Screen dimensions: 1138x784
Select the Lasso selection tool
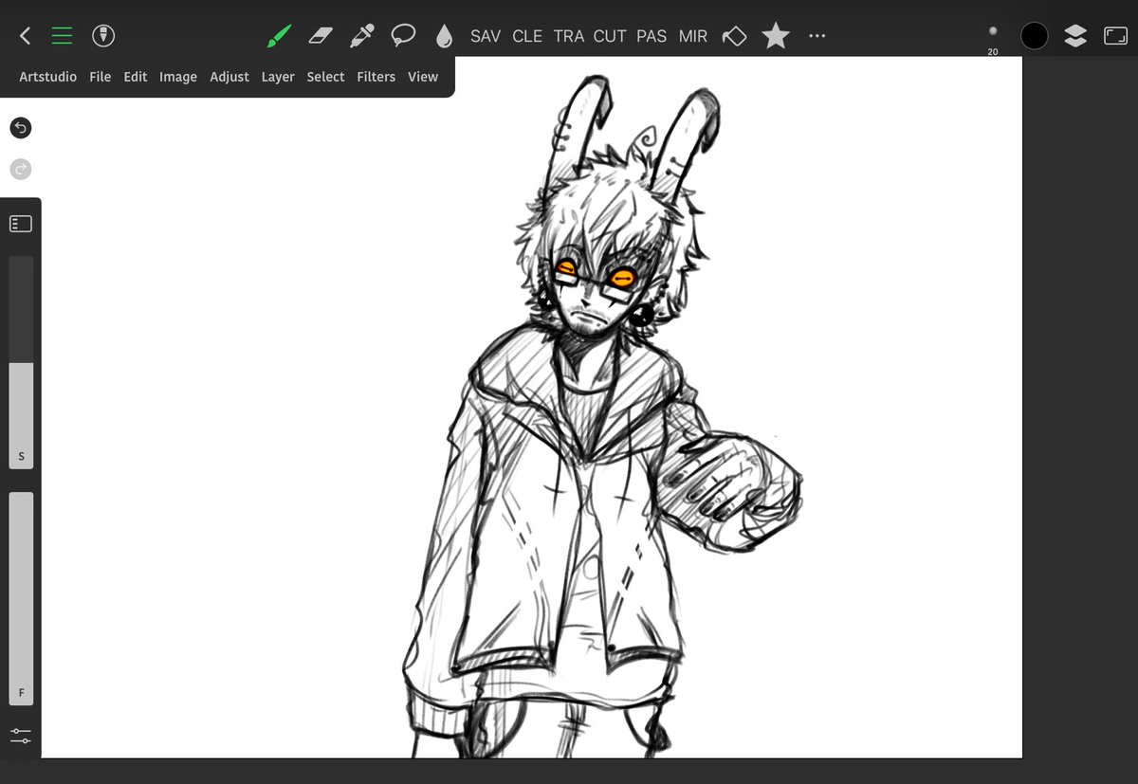(x=404, y=36)
